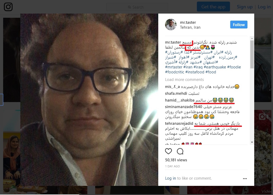This screenshot has height=195, width=273.
Task: Open mr.taster username link in header
Action: (x=188, y=22)
